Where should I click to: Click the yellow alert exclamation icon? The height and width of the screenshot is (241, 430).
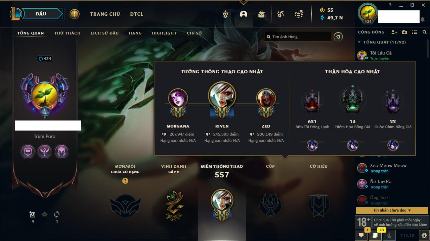click(x=75, y=14)
